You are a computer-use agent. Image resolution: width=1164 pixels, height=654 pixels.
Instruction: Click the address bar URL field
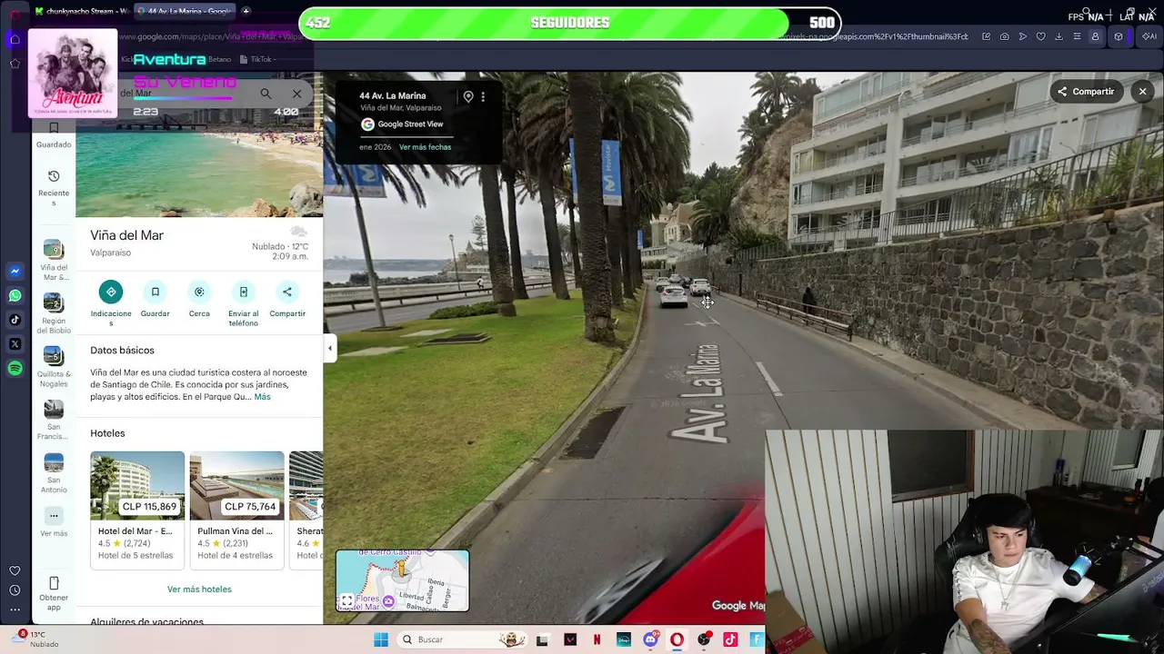[546, 36]
